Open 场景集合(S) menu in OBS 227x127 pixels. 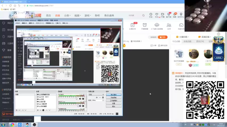pos(50,23)
